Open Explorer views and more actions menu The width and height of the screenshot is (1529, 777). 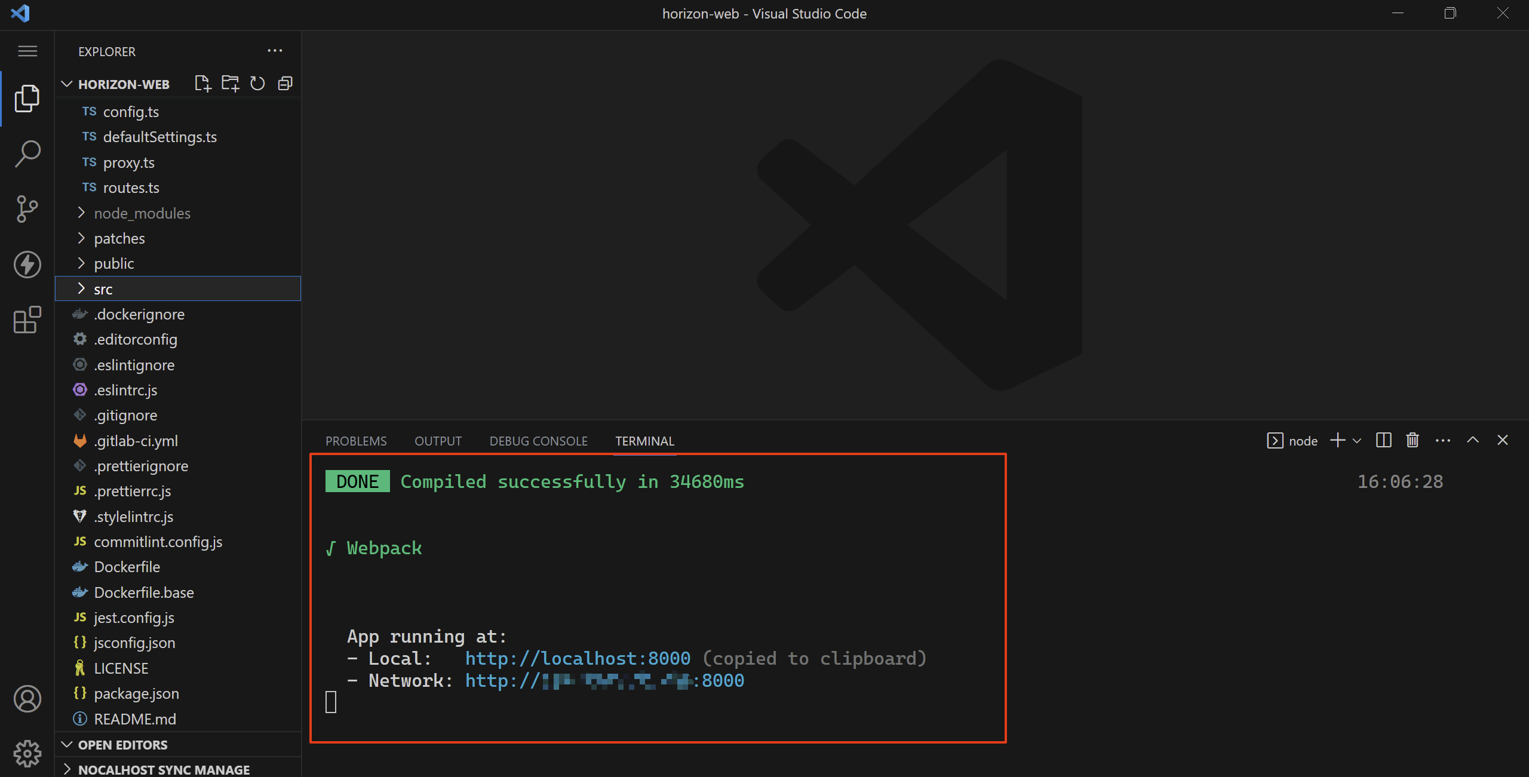(275, 51)
